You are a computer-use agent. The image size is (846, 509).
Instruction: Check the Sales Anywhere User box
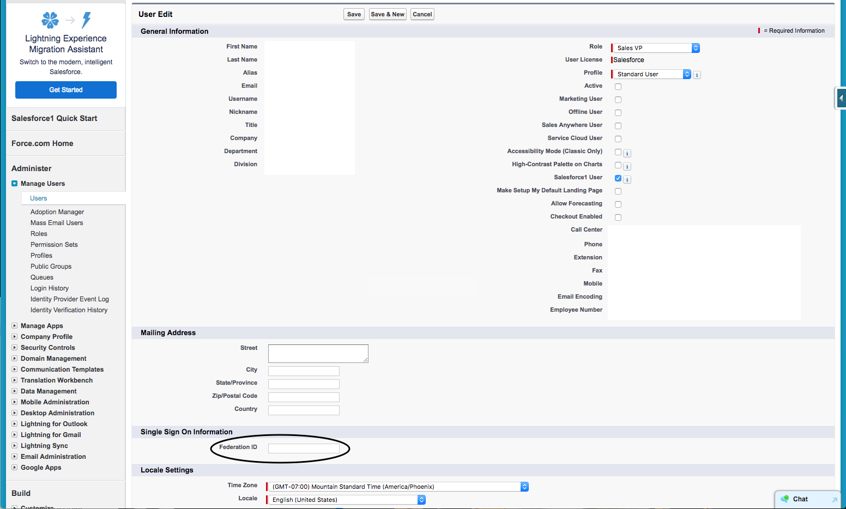[618, 126]
